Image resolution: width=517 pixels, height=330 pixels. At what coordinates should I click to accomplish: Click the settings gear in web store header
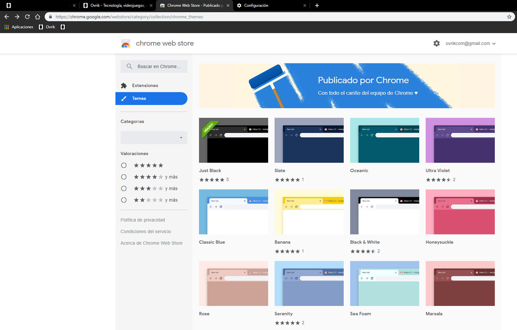click(x=437, y=43)
